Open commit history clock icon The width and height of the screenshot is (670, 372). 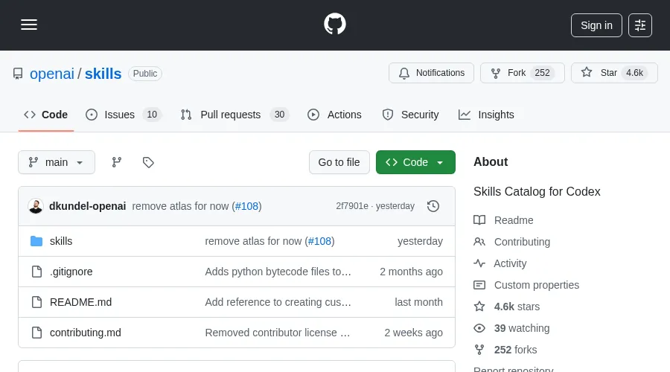[433, 206]
